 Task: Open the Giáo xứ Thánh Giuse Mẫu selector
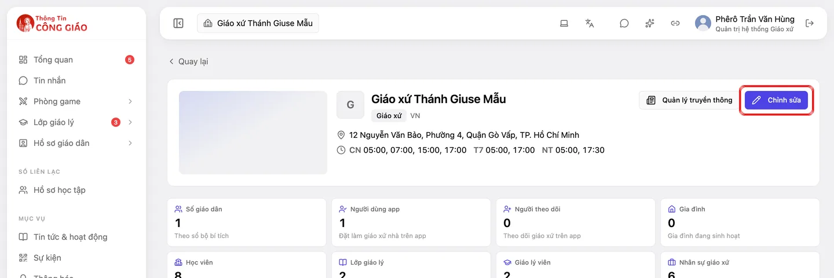click(258, 23)
